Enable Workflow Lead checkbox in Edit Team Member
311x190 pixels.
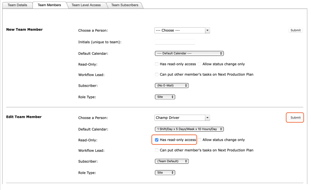click(157, 150)
